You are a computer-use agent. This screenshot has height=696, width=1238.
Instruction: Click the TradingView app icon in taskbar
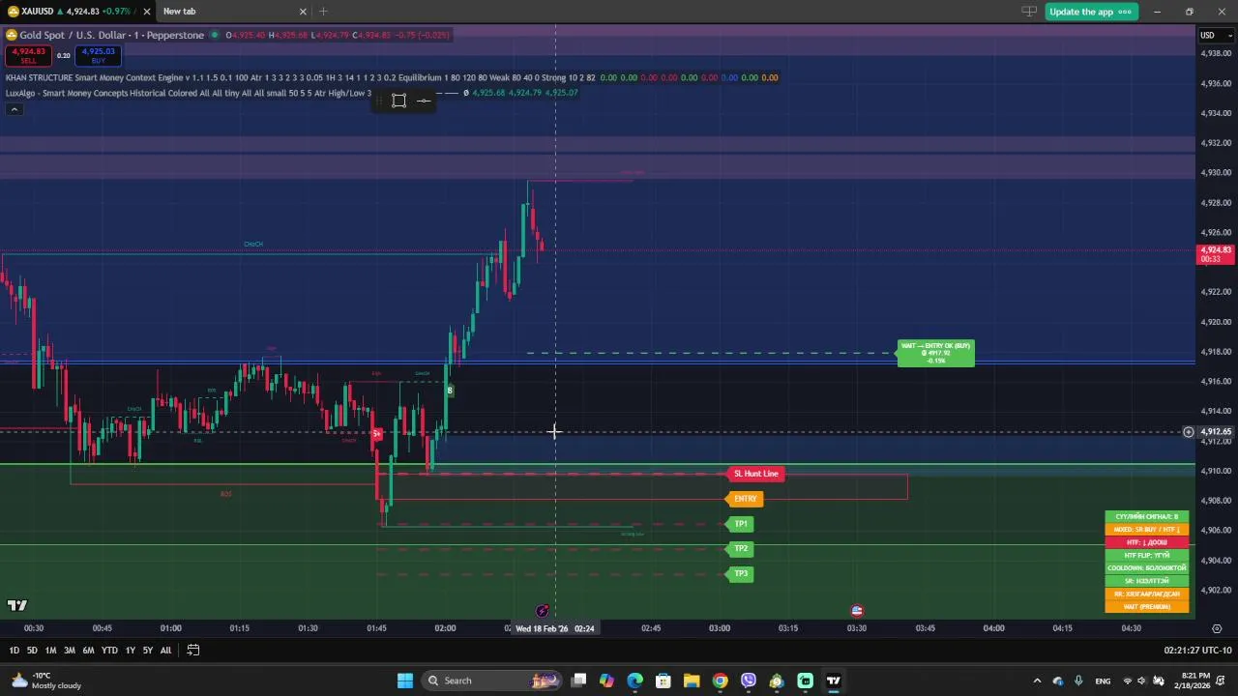(x=834, y=681)
